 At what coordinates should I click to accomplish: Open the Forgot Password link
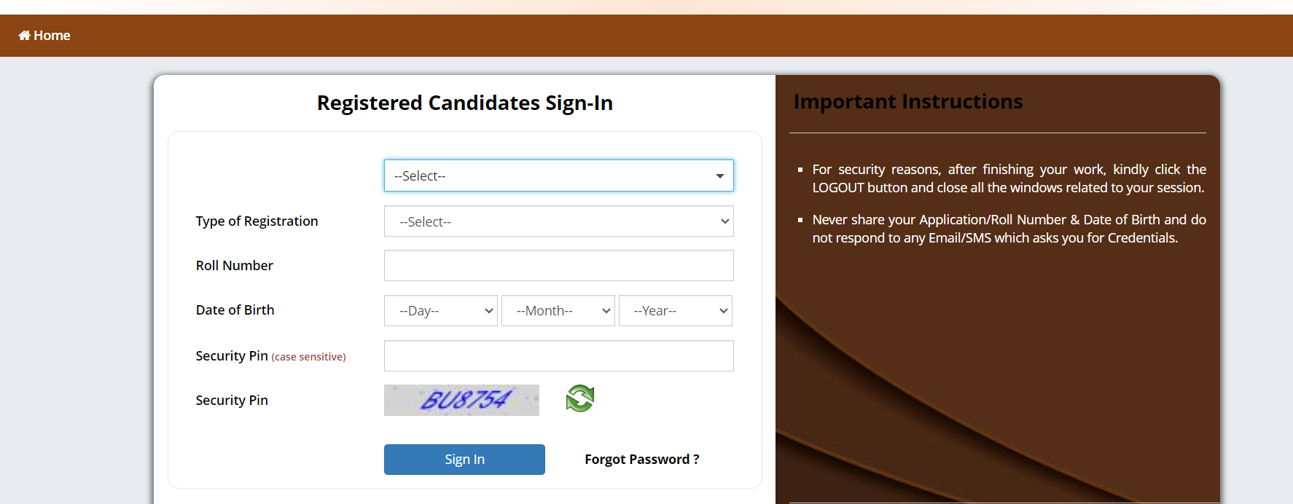(x=641, y=460)
